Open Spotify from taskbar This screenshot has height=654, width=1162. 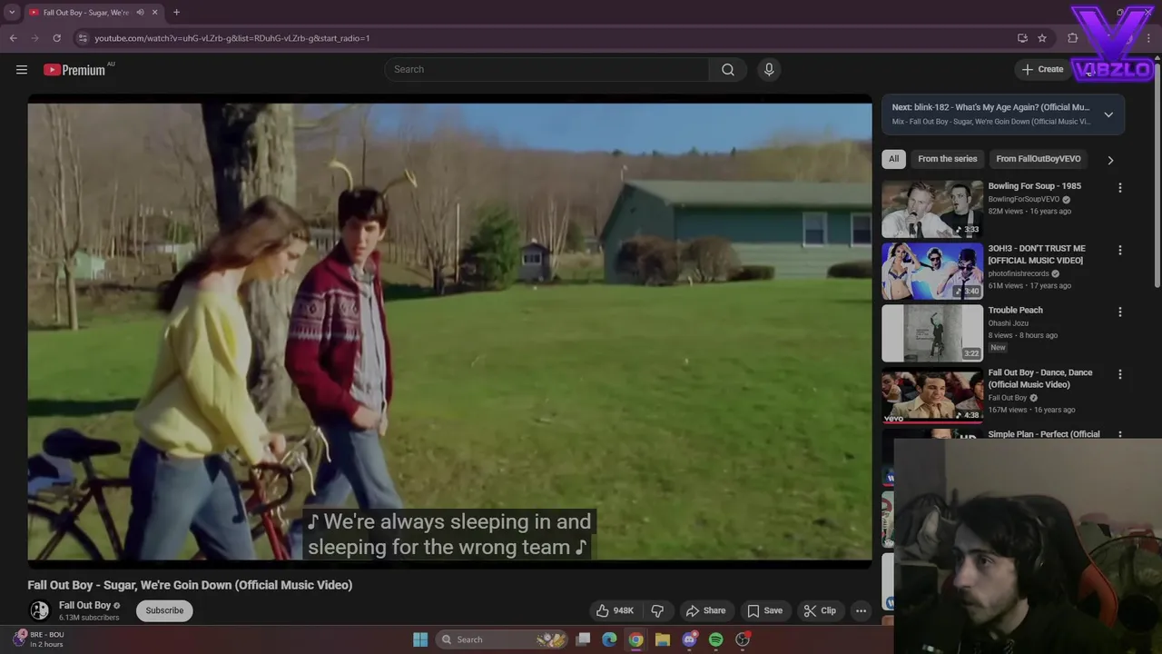coord(716,639)
